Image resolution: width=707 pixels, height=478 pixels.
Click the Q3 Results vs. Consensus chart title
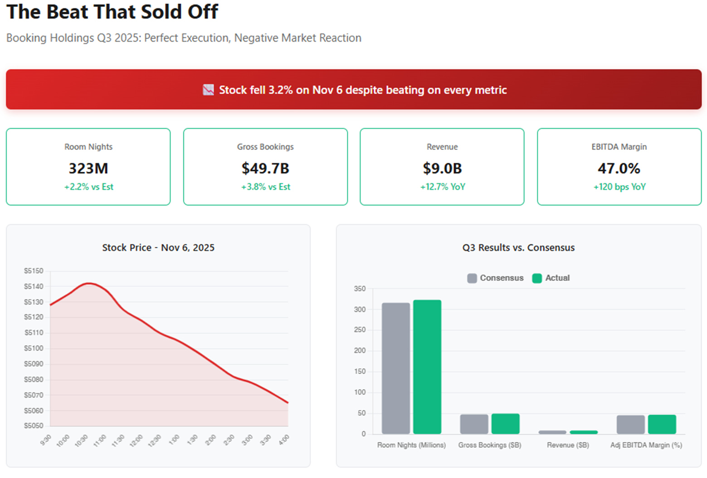tap(518, 247)
